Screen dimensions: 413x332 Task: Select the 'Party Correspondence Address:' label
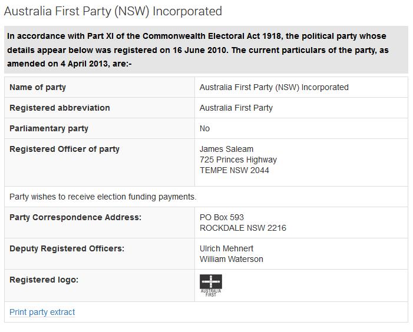[x=75, y=217]
